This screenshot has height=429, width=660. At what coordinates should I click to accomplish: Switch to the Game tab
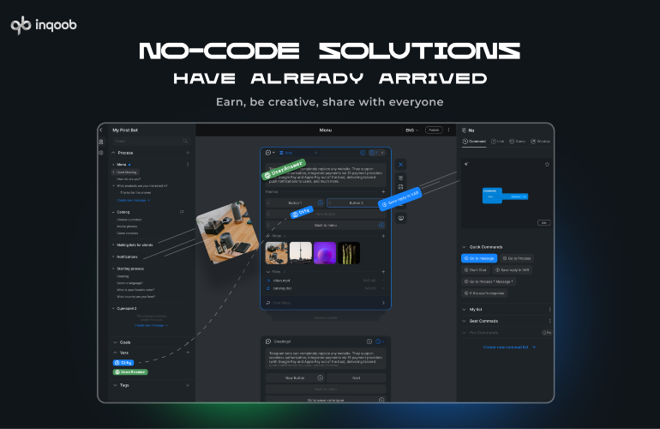[x=518, y=142]
